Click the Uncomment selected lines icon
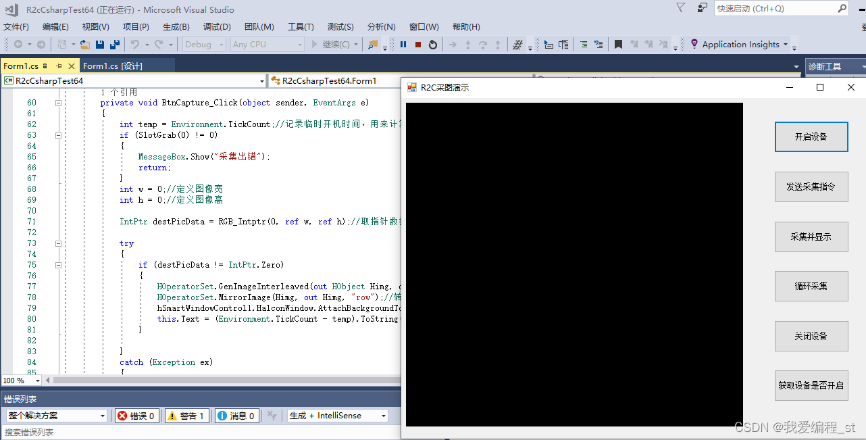Viewport: 866px width, 440px height. tap(598, 45)
